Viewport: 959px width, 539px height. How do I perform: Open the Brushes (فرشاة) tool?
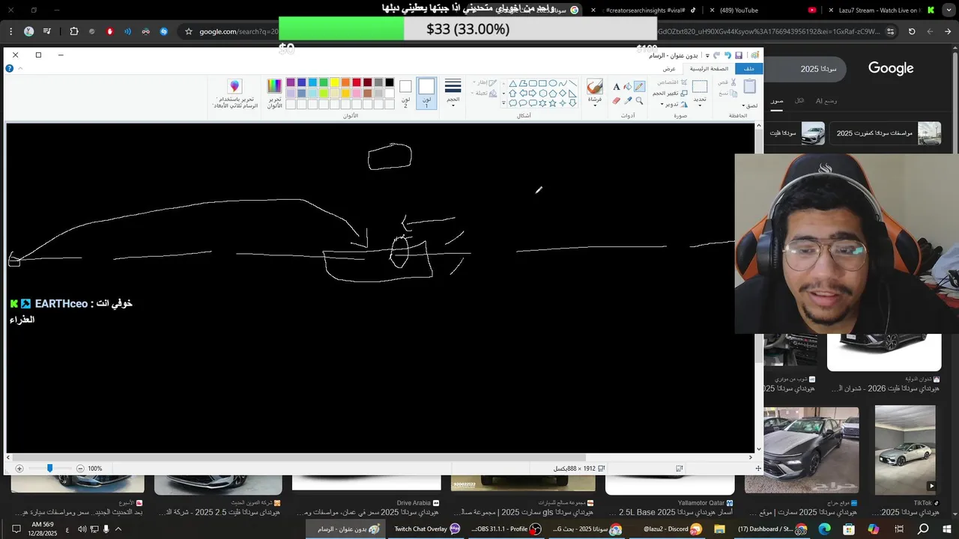click(x=595, y=87)
